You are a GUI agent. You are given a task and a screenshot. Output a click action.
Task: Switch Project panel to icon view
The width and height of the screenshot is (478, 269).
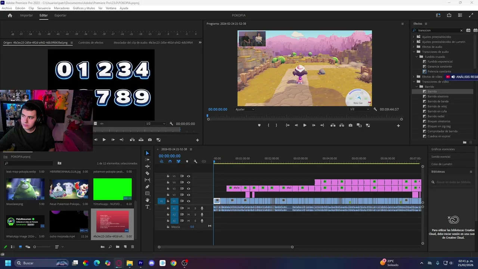coord(20,247)
